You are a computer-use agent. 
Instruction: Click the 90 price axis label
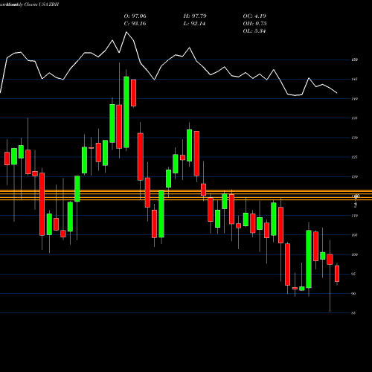coord(354,293)
